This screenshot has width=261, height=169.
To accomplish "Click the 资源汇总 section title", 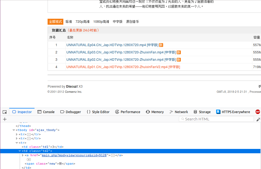I will [59, 30].
